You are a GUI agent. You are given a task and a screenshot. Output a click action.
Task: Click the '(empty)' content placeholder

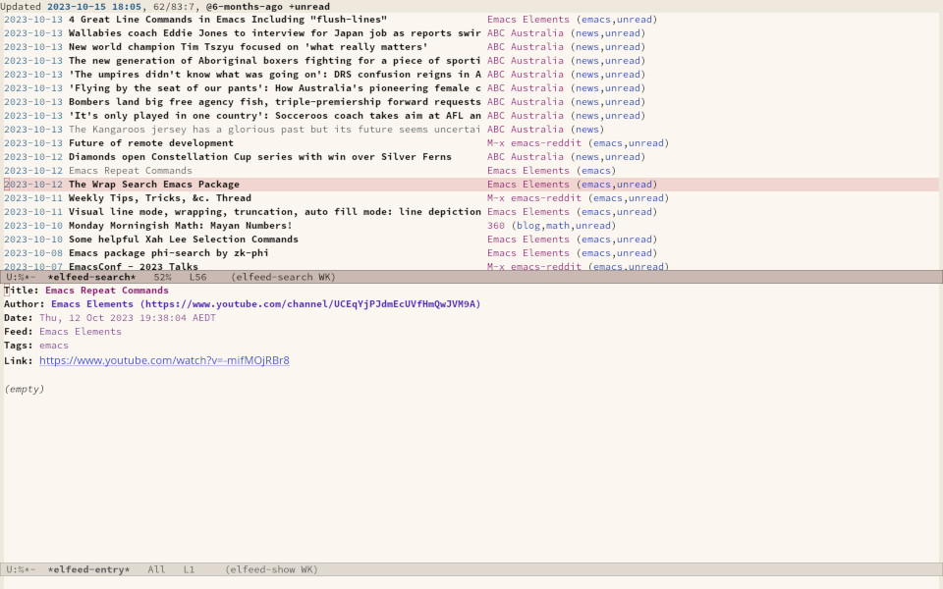coord(24,389)
